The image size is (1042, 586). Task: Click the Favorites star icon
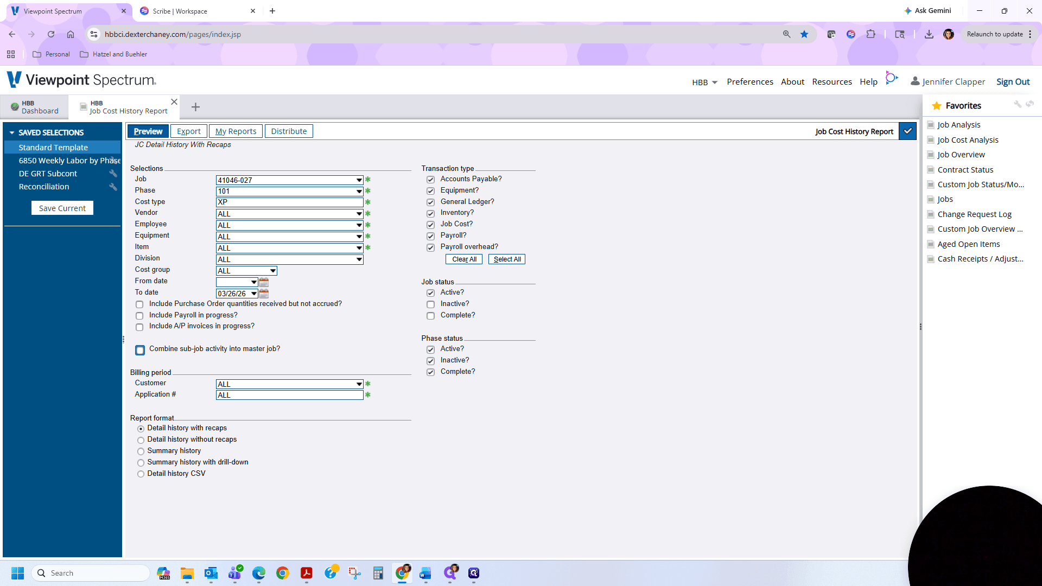[x=937, y=106]
